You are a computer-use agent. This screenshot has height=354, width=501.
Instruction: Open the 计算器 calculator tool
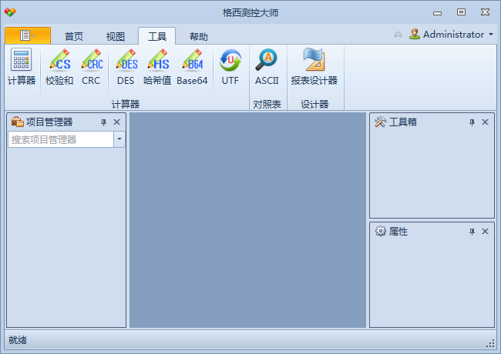[x=22, y=67]
